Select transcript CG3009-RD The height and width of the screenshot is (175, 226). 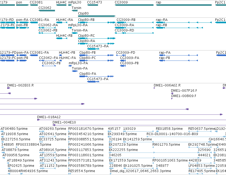pyautogui.click(x=124, y=30)
